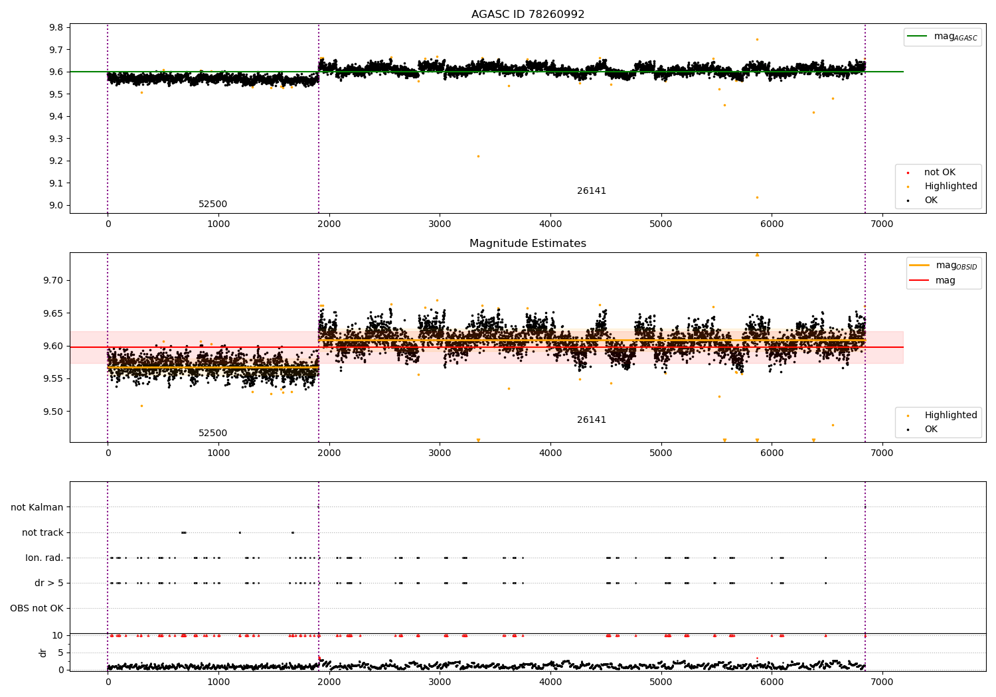996x697 pixels.
Task: Select the red 'mag' legend line
Action: (920, 281)
